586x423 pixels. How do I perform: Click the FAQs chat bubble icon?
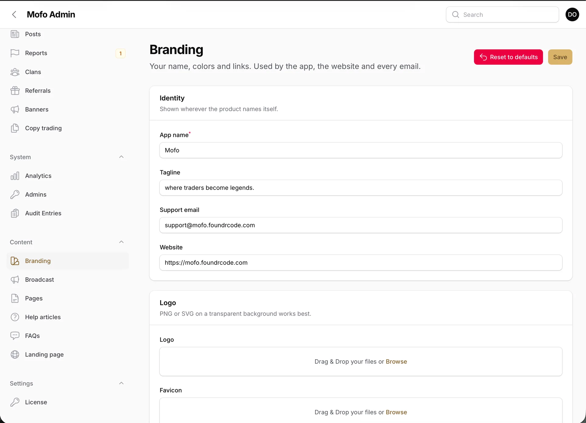(x=15, y=336)
